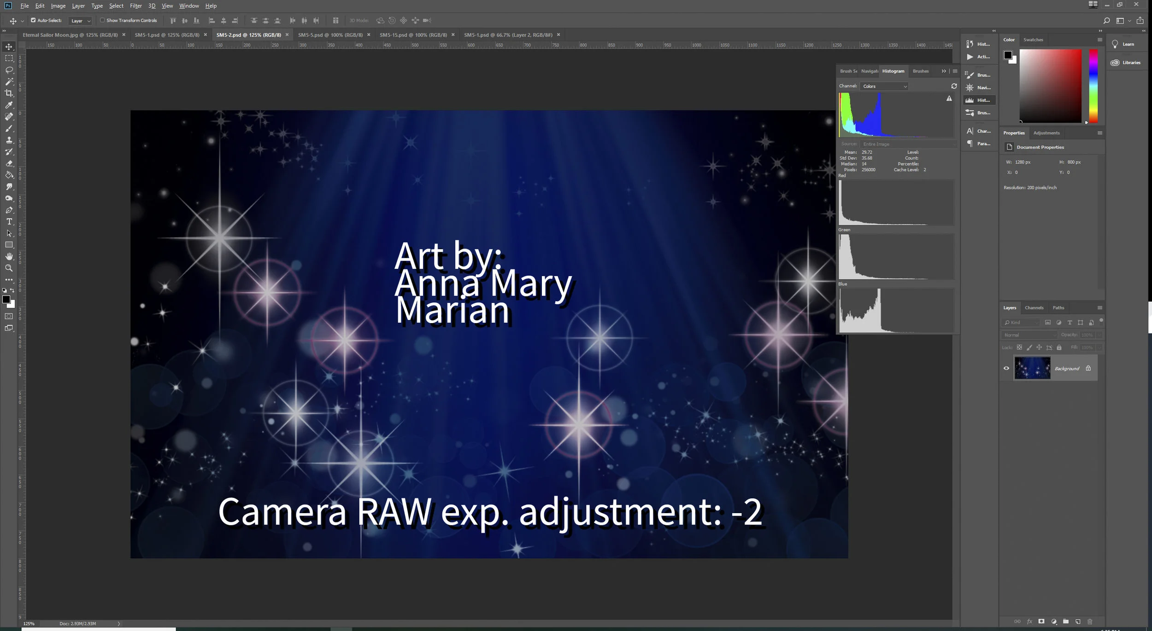
Task: Uncheck the Auto-Select checkbox
Action: (x=33, y=20)
